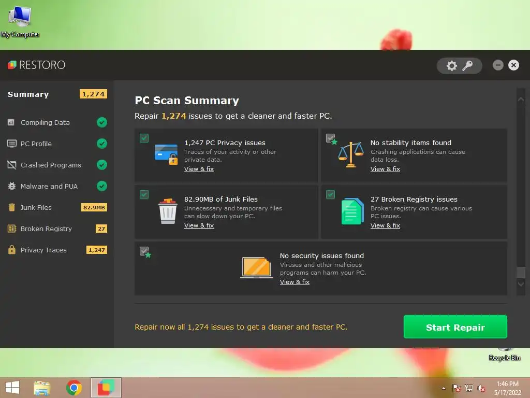This screenshot has width=530, height=398.
Task: Select Junk Files in sidebar
Action: (x=36, y=207)
